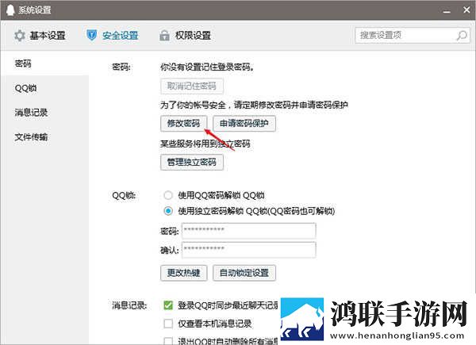
Task: Uncheck 登录QQ时同步最近聊天记录 checkbox
Action: [168, 305]
